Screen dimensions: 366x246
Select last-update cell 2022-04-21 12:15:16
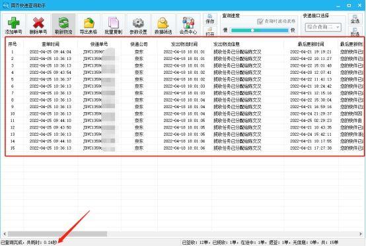pyautogui.click(x=311, y=93)
